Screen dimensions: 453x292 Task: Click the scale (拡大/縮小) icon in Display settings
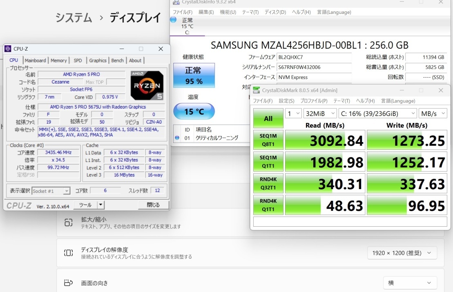tap(69, 223)
